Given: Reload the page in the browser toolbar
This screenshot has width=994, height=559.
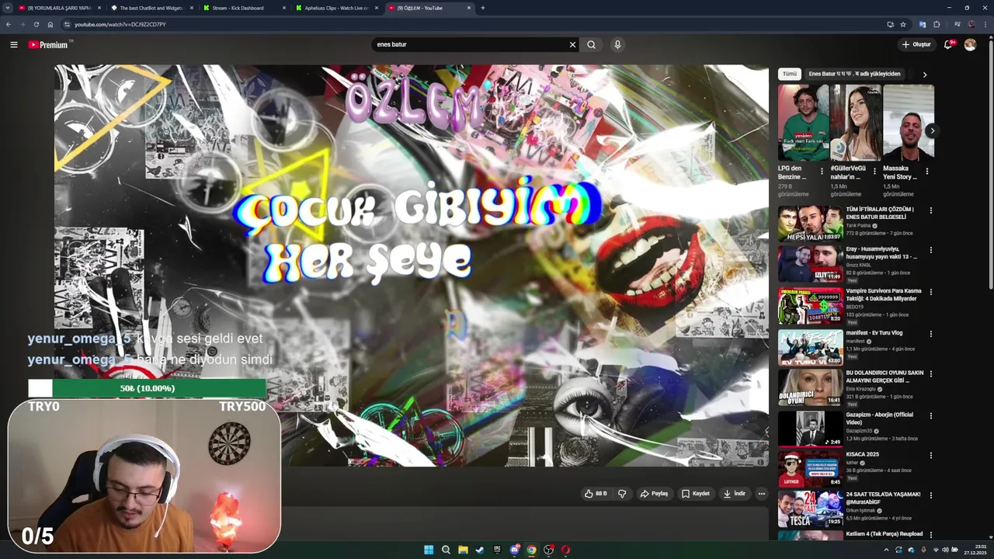Looking at the screenshot, I should (x=36, y=24).
